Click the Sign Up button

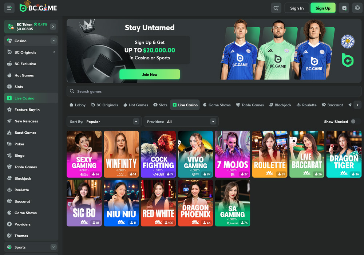pyautogui.click(x=323, y=8)
